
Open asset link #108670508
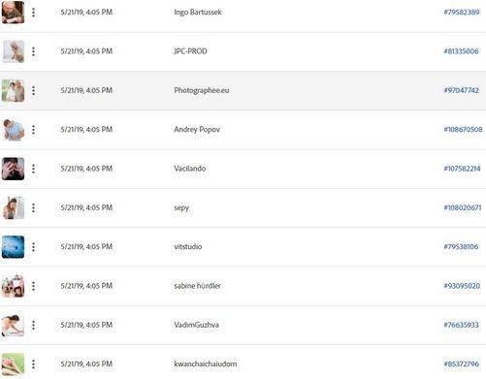463,130
